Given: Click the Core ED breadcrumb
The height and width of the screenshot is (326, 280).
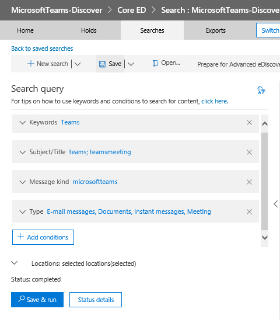Looking at the screenshot, I should pyautogui.click(x=132, y=10).
